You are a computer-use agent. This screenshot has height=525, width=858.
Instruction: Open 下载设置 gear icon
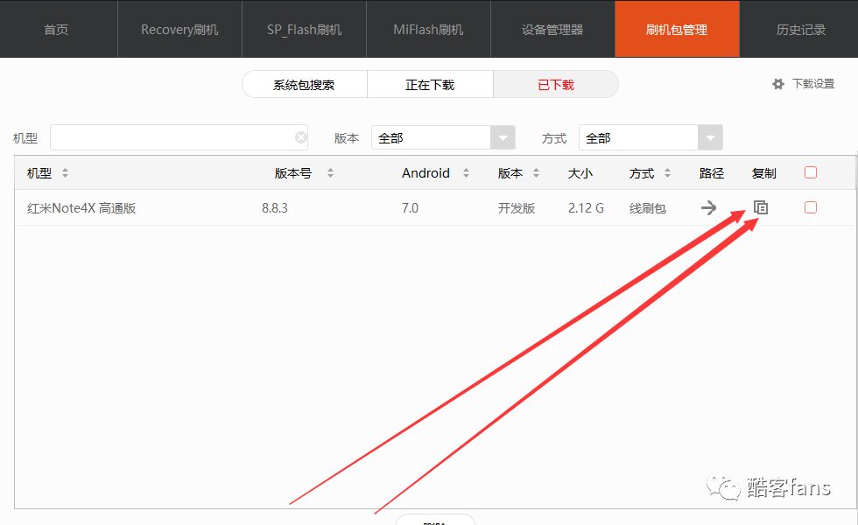[x=777, y=84]
